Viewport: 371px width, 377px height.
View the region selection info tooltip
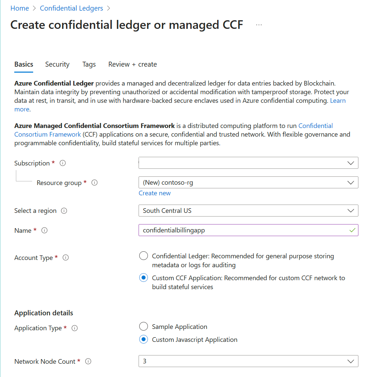coord(64,211)
